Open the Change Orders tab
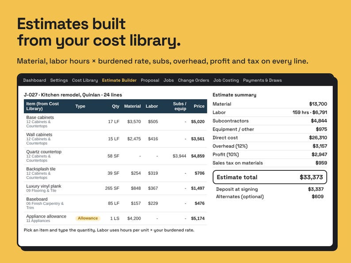 [x=194, y=80]
